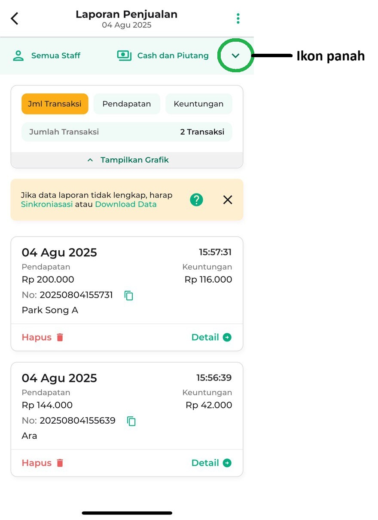The height and width of the screenshot is (520, 378).
Task: Switch to the Keuntungan tab
Action: click(198, 104)
